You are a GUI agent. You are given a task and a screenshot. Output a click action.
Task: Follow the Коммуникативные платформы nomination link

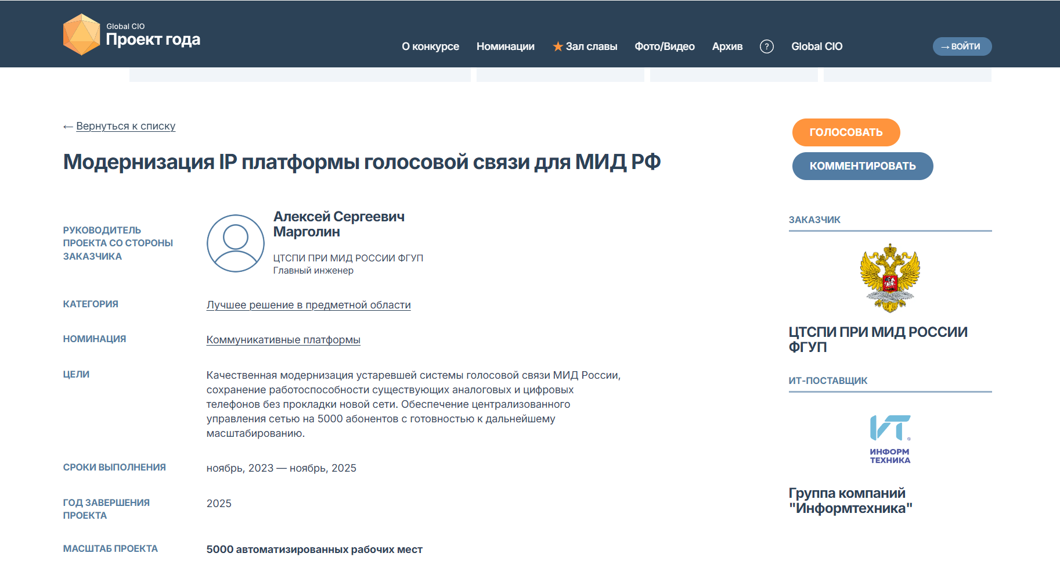tap(283, 340)
